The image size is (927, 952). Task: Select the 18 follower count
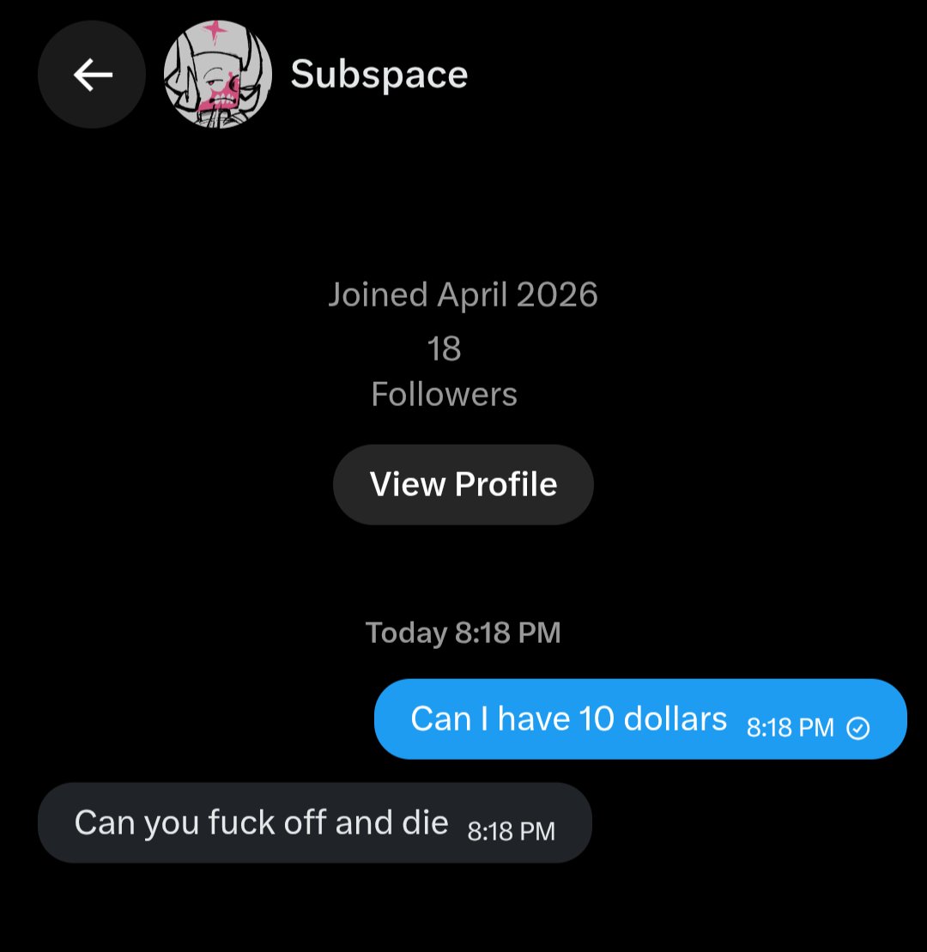point(444,349)
